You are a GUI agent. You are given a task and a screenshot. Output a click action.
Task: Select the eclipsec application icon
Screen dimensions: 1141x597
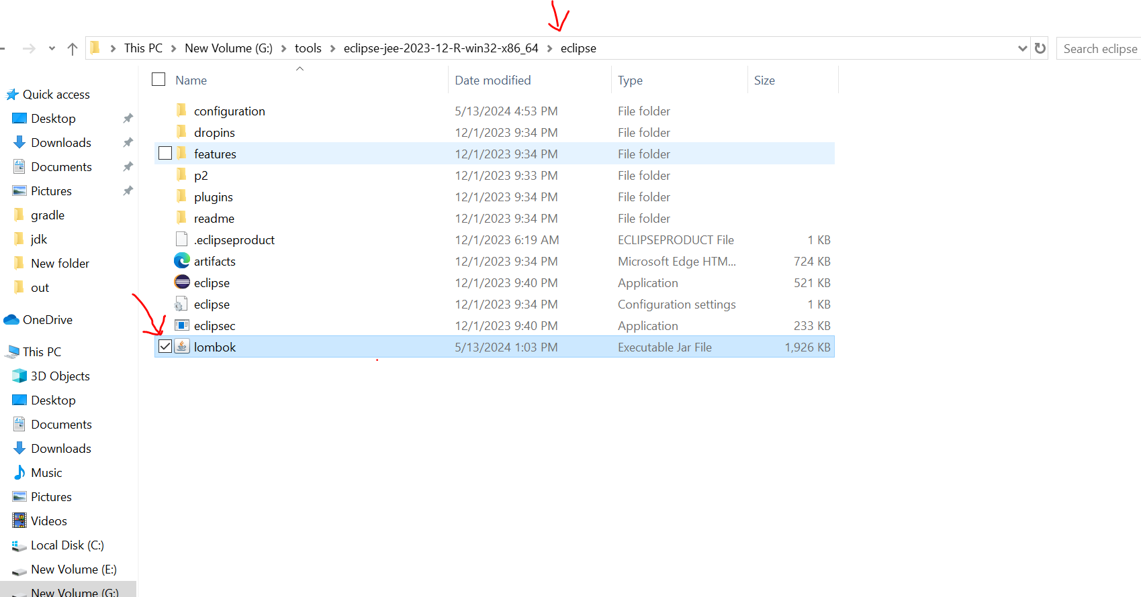click(x=181, y=325)
